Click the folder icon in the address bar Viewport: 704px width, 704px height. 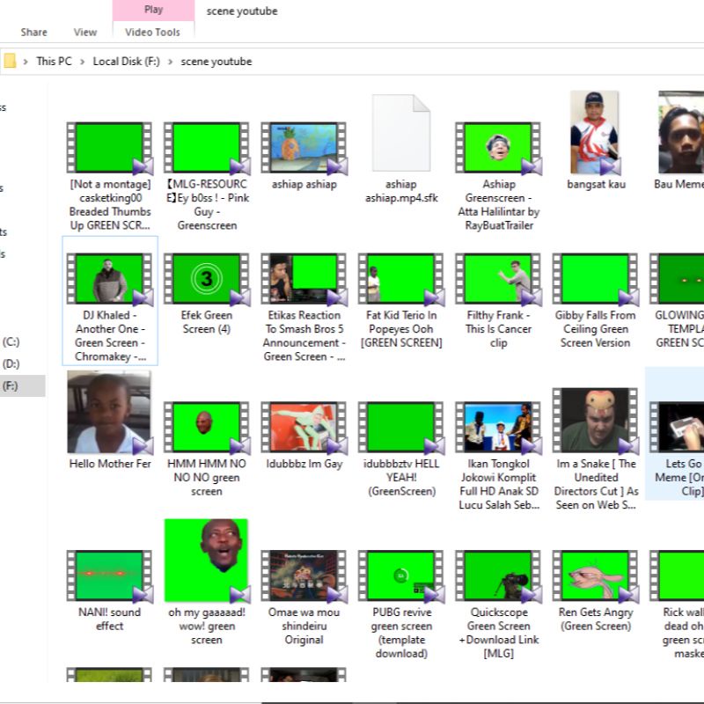(10, 62)
